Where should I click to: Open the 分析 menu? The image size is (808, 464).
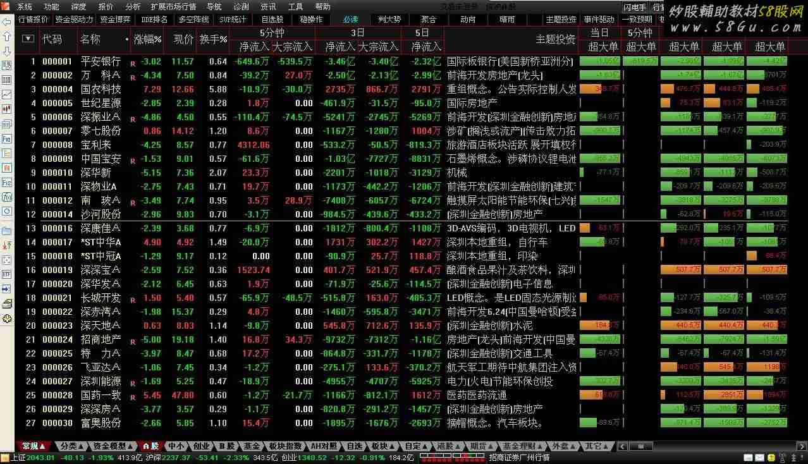pos(133,7)
